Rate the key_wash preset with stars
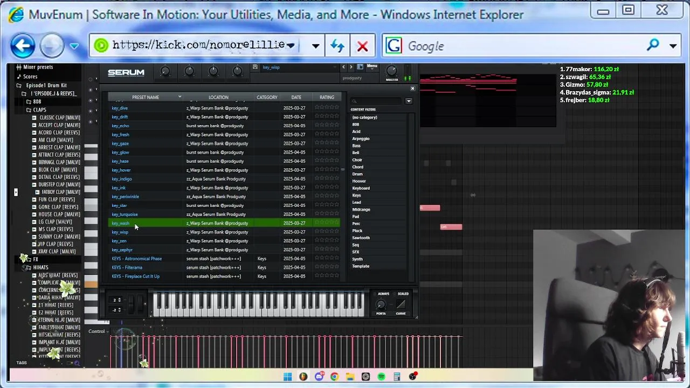 [x=327, y=223]
